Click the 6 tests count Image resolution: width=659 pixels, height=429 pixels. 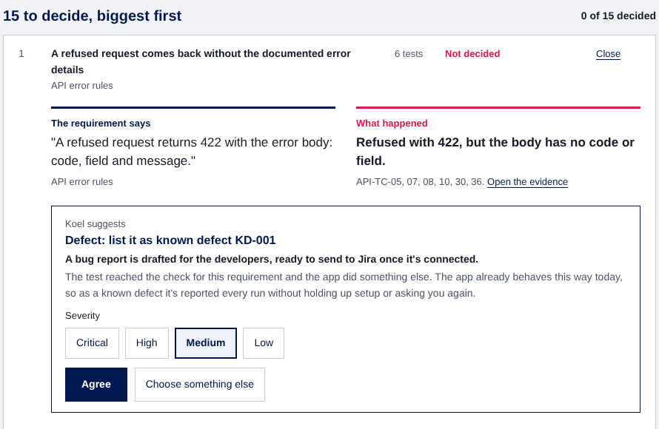409,54
